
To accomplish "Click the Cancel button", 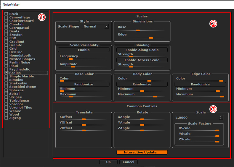I will pos(128,162).
